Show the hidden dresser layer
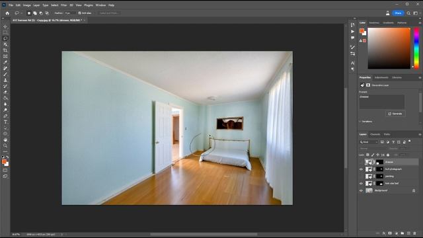This screenshot has width=423, height=238. coord(361,162)
